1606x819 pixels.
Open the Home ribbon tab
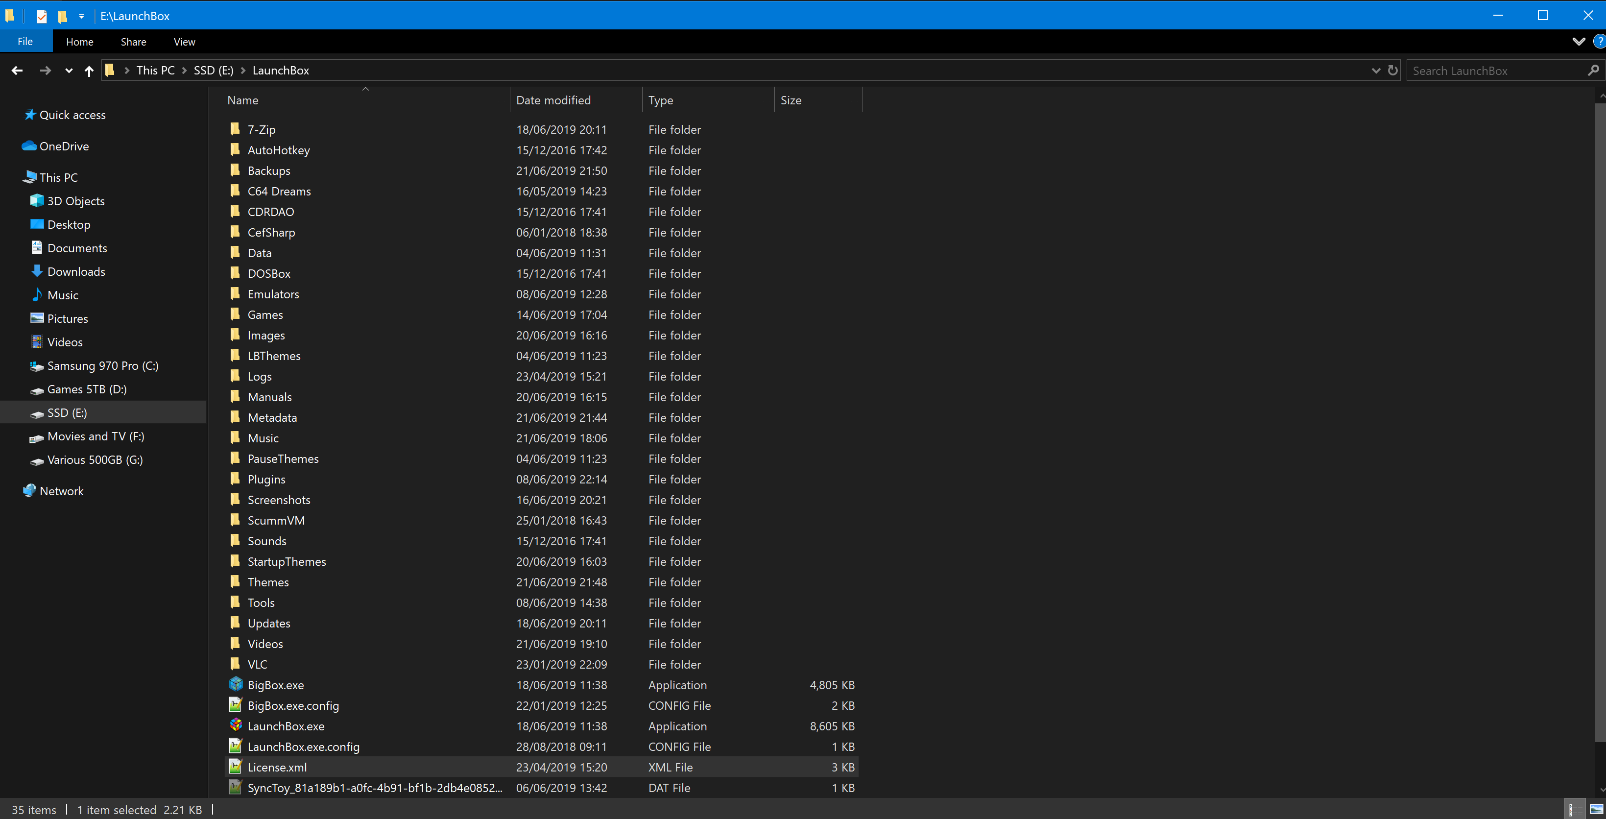pos(80,42)
